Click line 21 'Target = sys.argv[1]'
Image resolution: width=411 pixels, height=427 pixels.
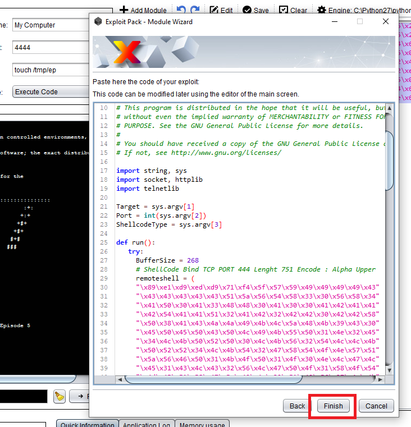point(156,206)
